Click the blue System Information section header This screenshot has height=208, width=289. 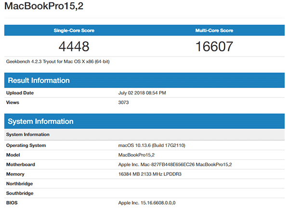[x=40, y=121]
